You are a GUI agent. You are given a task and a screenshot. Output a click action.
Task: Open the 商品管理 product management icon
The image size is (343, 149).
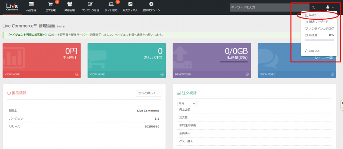coord(31,4)
